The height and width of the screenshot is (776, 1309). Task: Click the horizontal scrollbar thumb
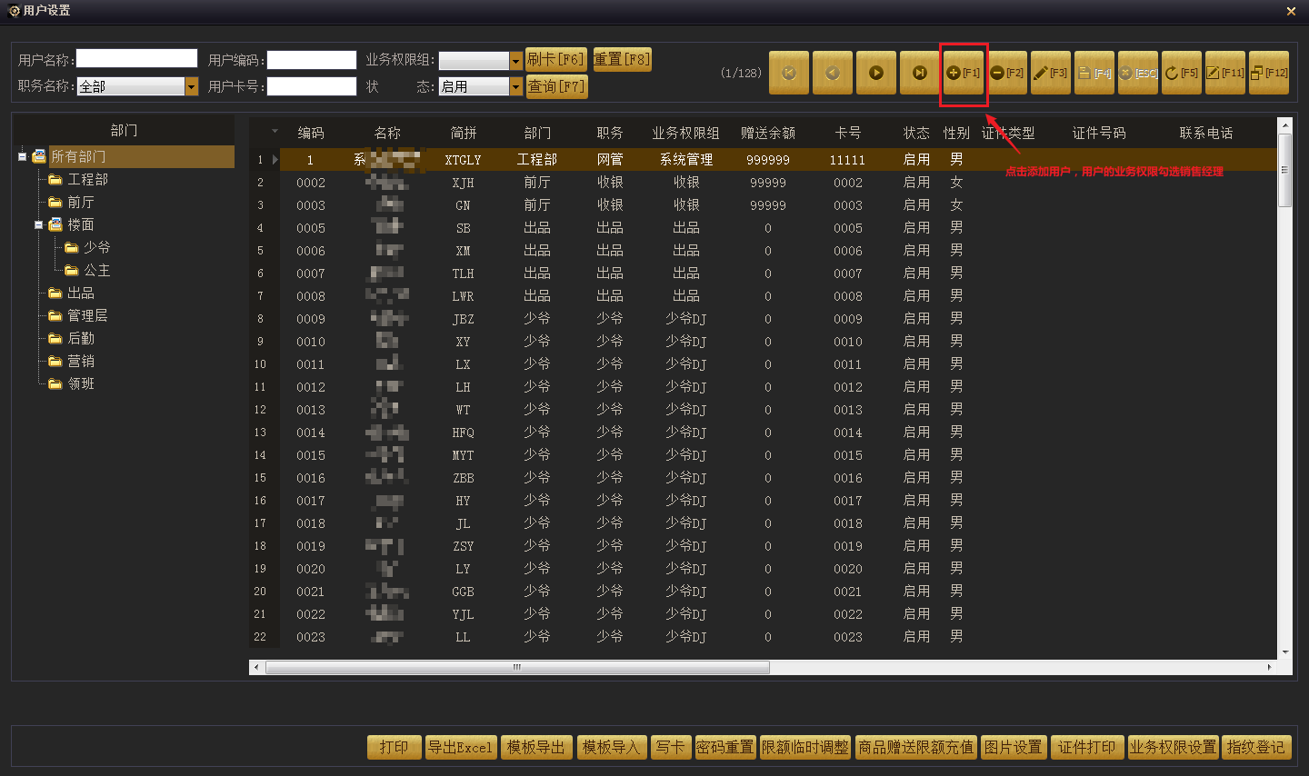(x=517, y=667)
